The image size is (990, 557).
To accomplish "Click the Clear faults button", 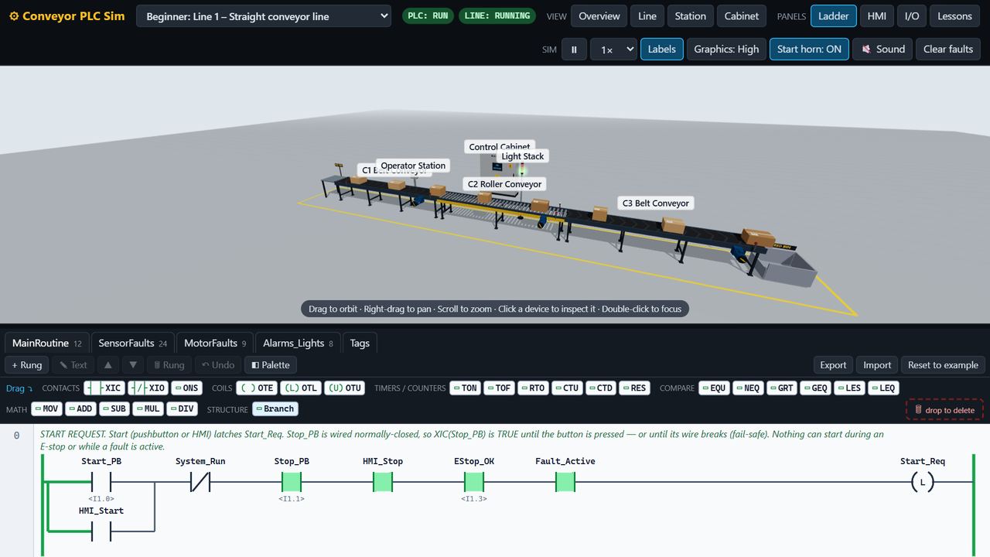I will pyautogui.click(x=948, y=50).
